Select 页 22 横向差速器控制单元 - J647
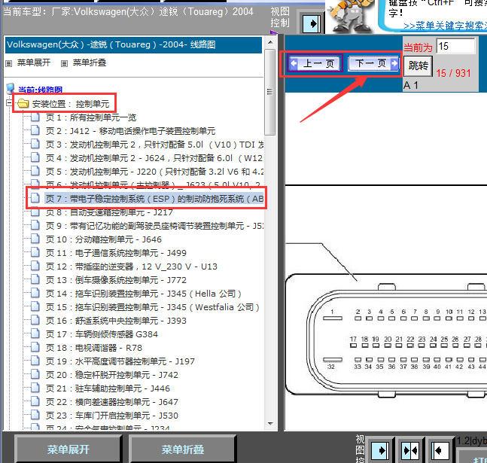 click(112, 402)
